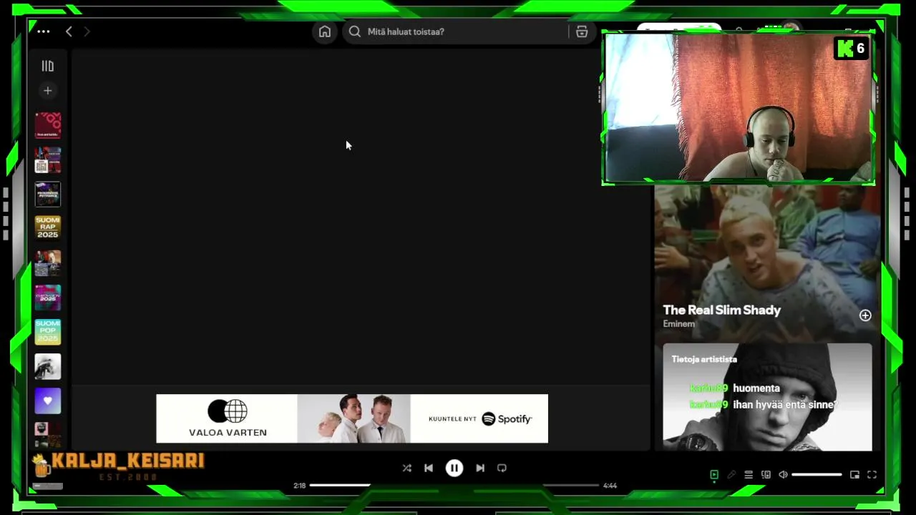The image size is (916, 515).
Task: Open the play queue
Action: click(x=749, y=474)
